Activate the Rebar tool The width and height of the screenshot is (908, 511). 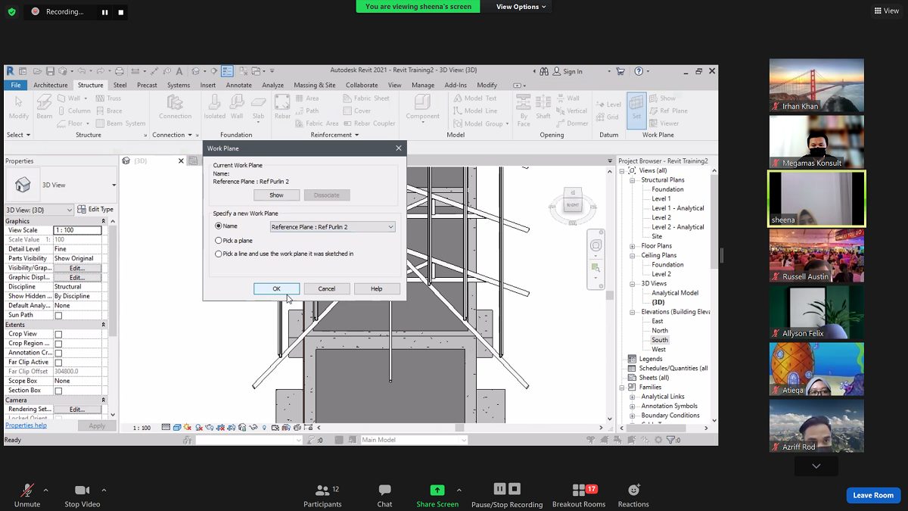pyautogui.click(x=282, y=107)
